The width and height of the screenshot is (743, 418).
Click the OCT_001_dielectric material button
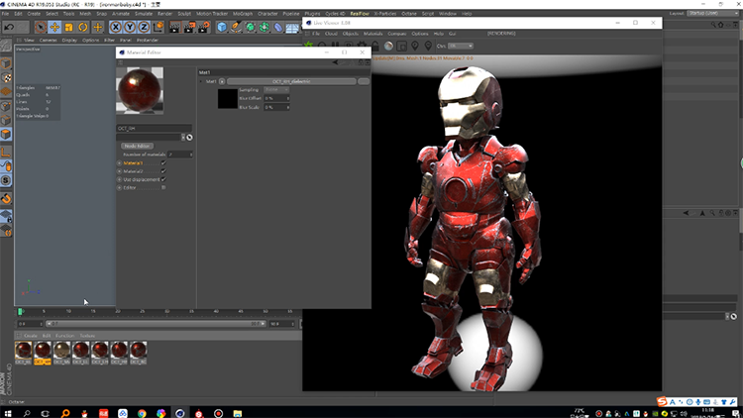pos(290,81)
